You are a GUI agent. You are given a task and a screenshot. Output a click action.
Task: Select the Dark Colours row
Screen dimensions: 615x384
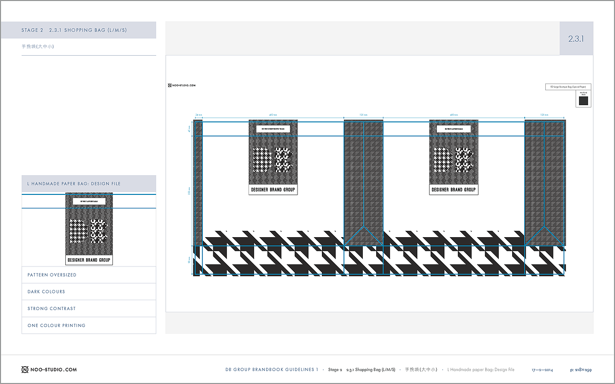89,292
